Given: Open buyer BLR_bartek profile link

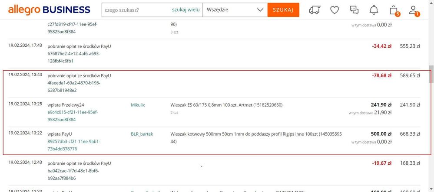Looking at the screenshot, I should (142, 134).
